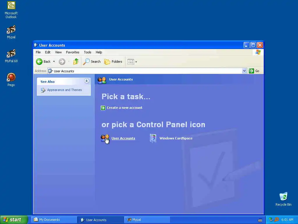Open the Help menu
The width and height of the screenshot is (298, 224).
coord(99,52)
